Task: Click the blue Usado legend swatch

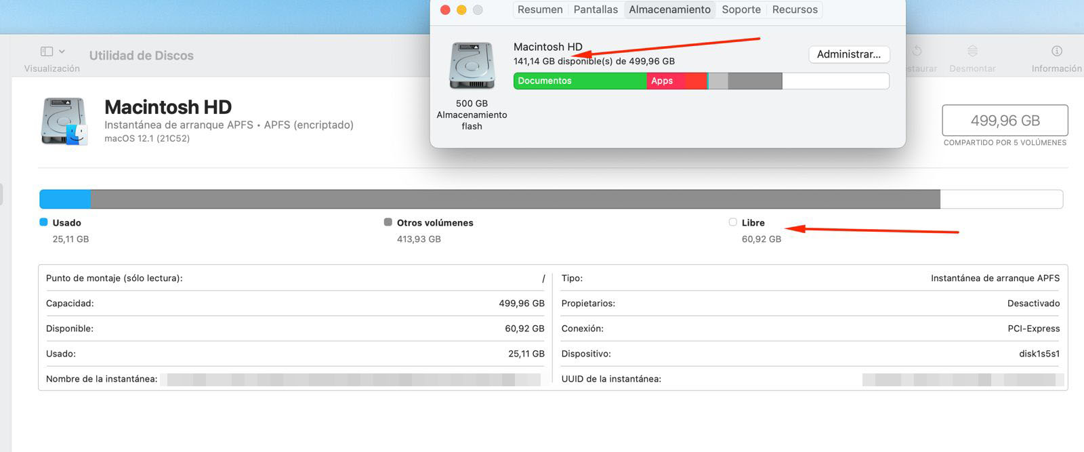Action: (43, 222)
